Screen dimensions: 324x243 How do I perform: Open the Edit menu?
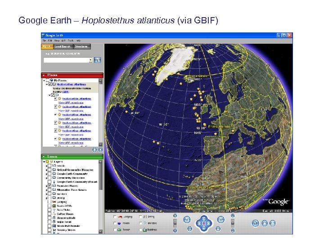point(50,40)
